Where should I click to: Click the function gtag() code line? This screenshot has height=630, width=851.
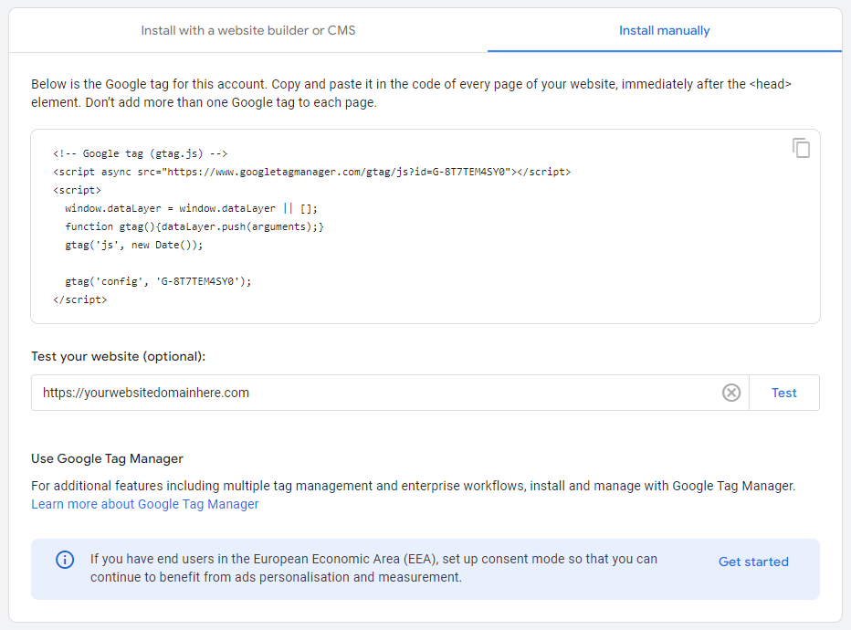click(194, 226)
